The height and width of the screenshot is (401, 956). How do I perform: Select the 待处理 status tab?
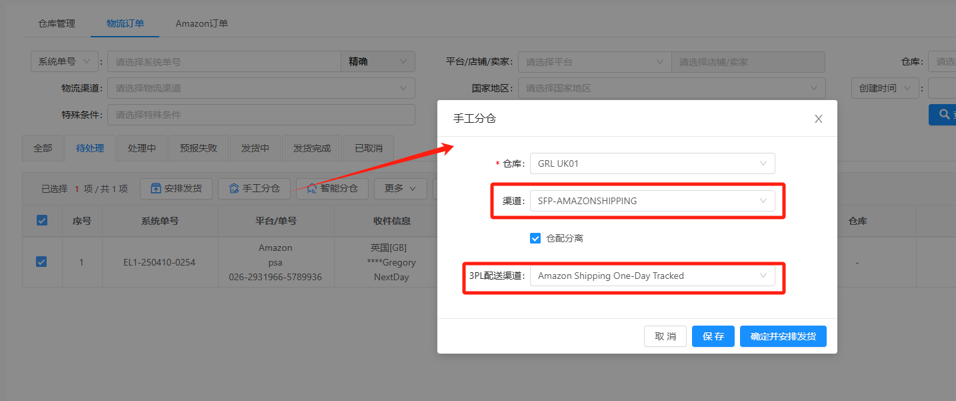point(90,148)
